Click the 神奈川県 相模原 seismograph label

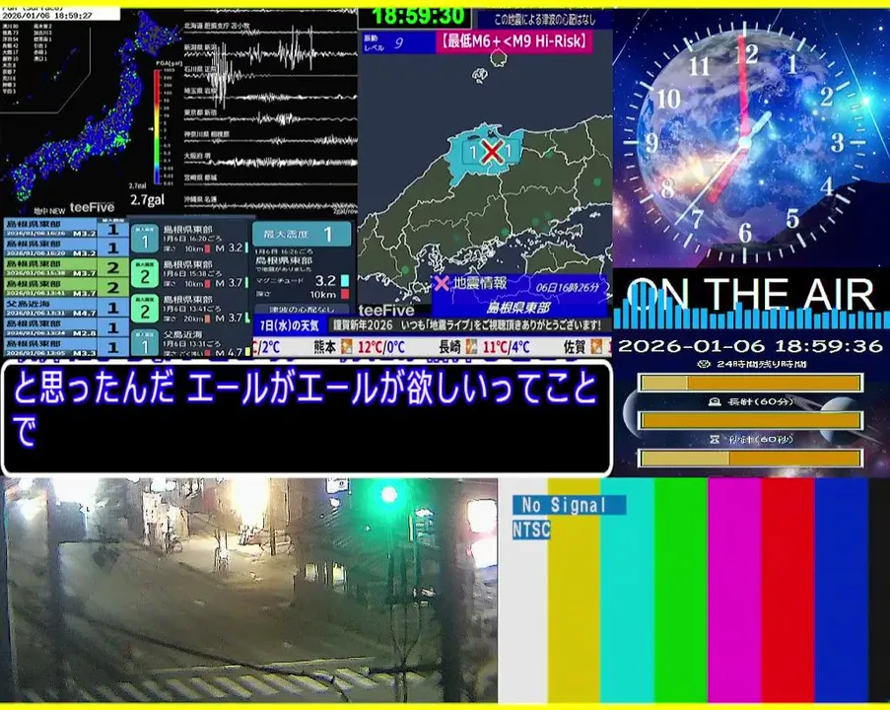click(x=207, y=134)
